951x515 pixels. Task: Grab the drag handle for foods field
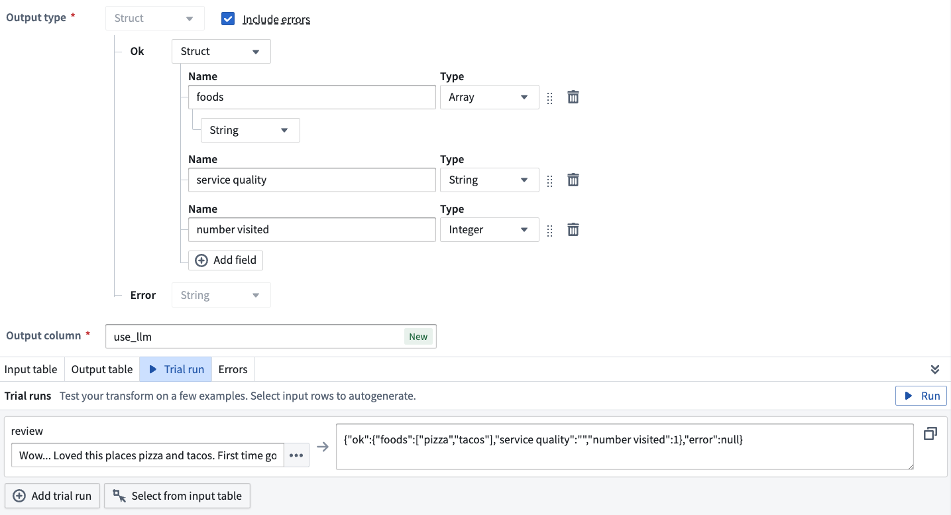pyautogui.click(x=549, y=98)
